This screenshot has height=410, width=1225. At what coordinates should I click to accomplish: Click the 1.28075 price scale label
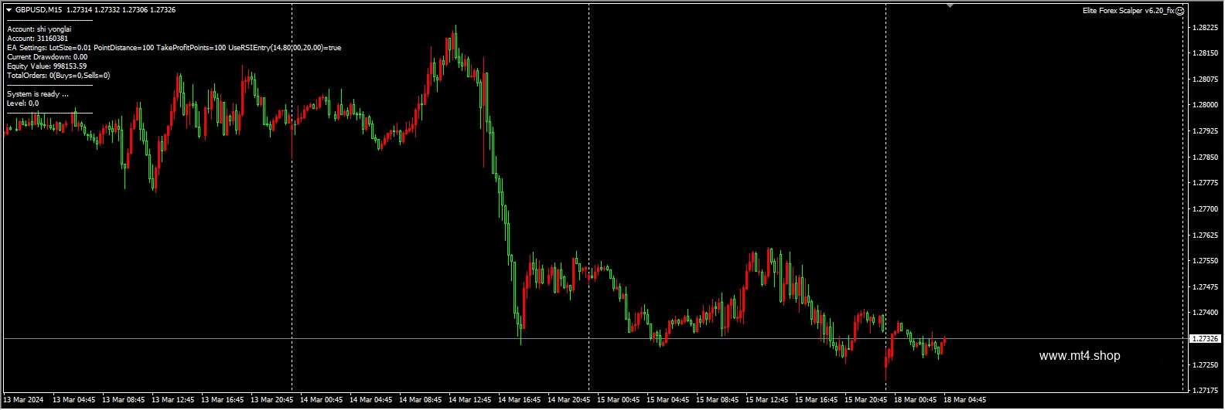(x=1206, y=80)
